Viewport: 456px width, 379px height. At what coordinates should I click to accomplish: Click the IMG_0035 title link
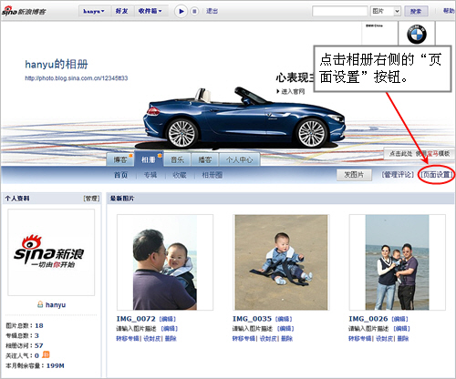tap(252, 319)
